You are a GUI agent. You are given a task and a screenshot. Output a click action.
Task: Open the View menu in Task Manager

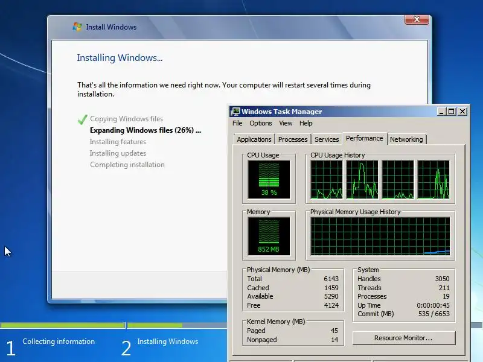(286, 123)
